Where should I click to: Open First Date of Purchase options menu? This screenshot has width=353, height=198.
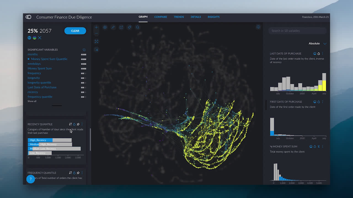click(x=323, y=102)
